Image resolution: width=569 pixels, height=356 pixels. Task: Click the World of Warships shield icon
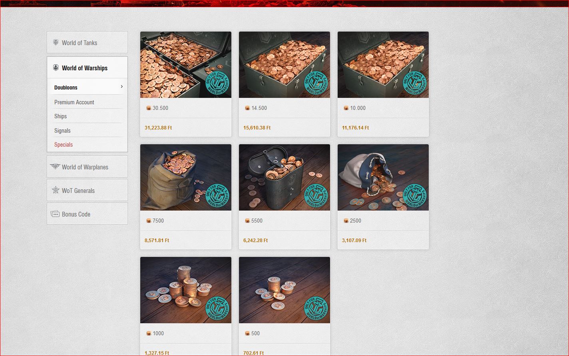point(56,68)
